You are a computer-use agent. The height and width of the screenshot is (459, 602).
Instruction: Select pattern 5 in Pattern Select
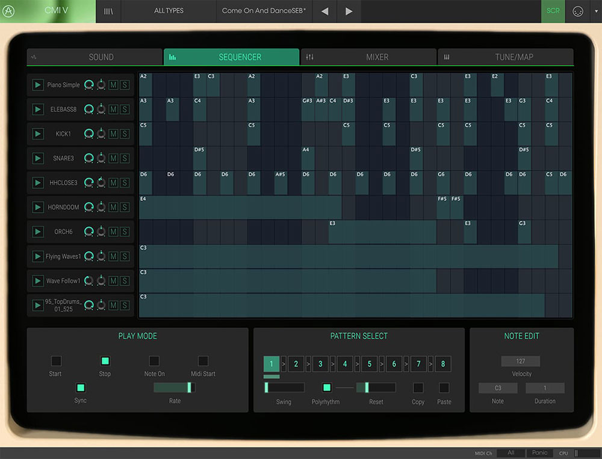(x=369, y=364)
